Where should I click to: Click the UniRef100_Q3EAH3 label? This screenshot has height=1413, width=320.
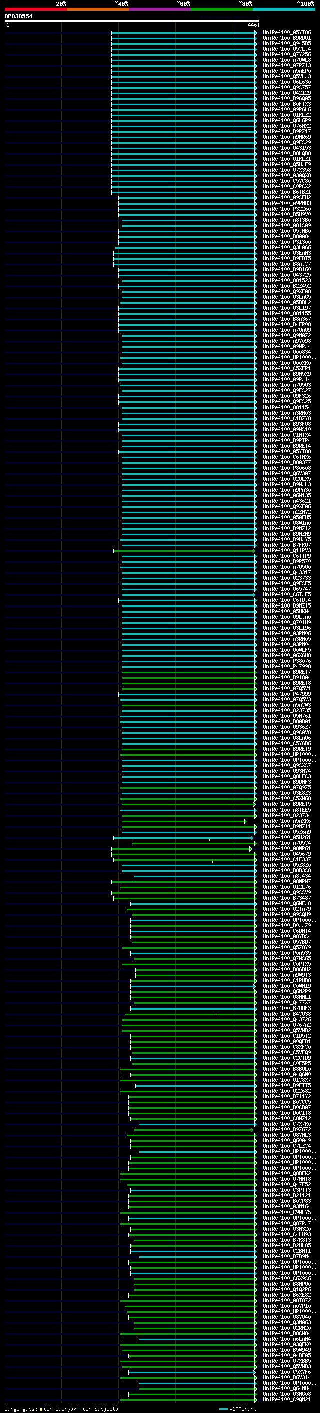287,253
